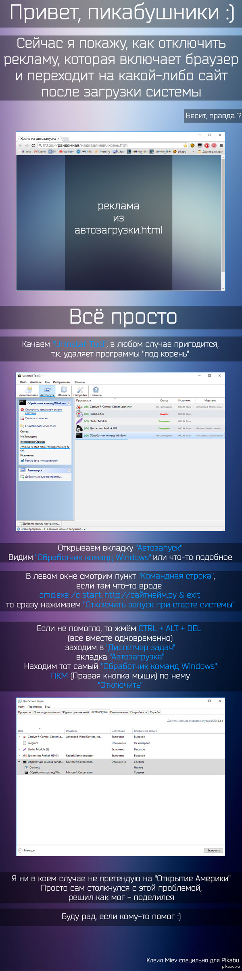This screenshot has width=242, height=971.
Task: Open the Процессы tab in Task Manager
Action: coord(25,712)
